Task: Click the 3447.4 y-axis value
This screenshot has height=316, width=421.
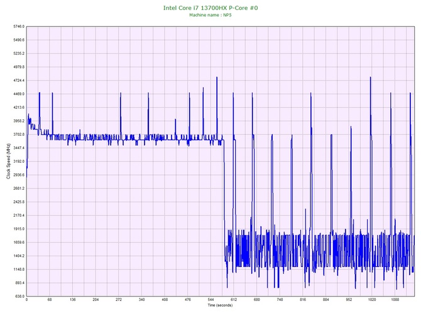Action: click(x=19, y=148)
